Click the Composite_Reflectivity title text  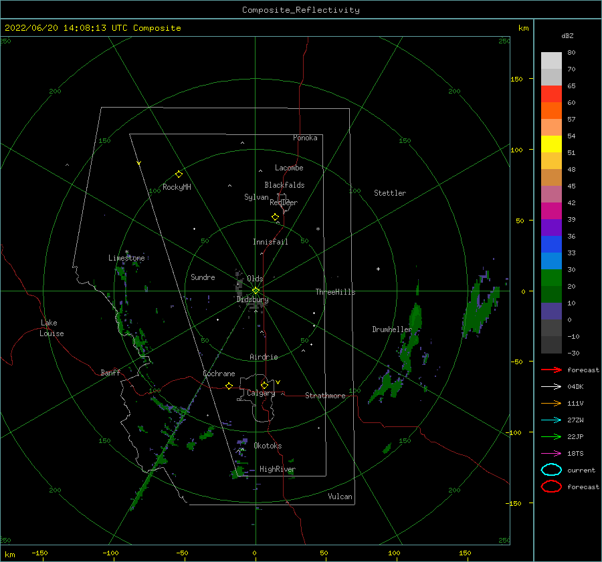coord(300,10)
